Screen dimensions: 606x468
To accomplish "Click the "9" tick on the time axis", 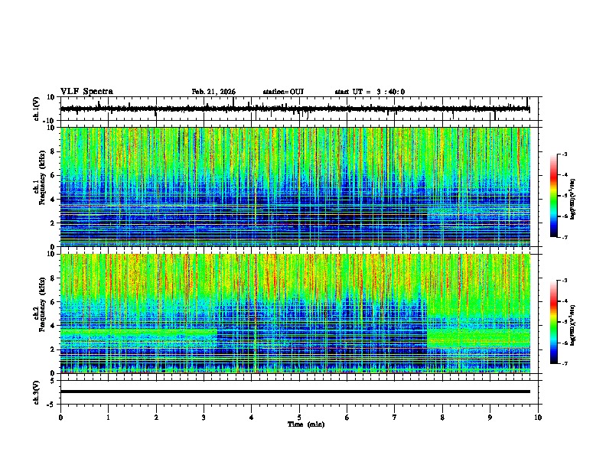I will (490, 418).
